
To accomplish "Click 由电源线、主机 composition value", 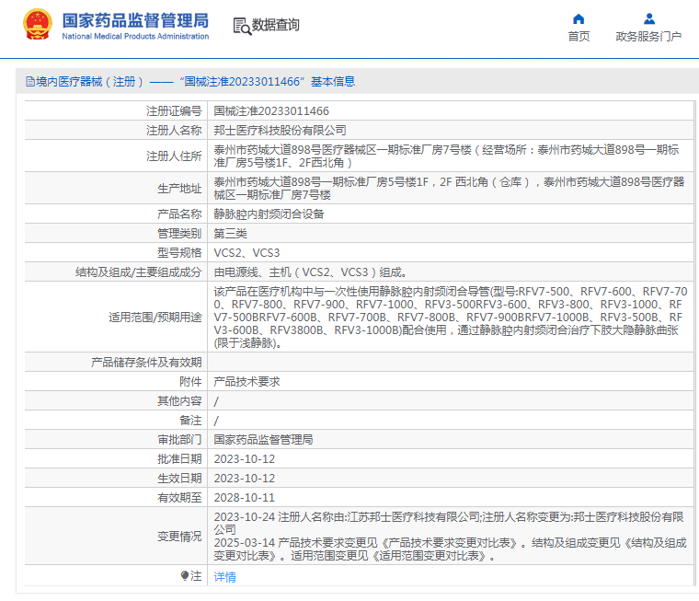I will tap(310, 272).
